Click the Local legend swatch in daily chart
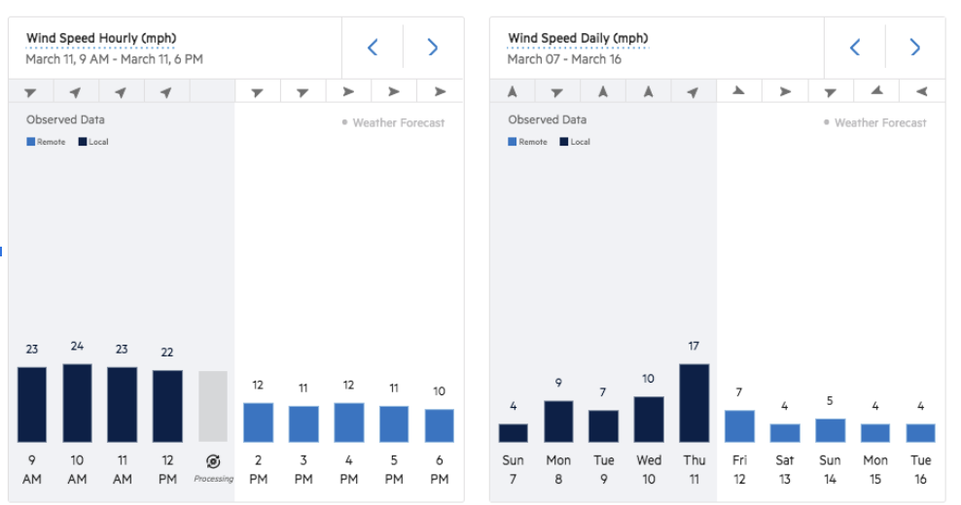Screen dimensions: 961x505 564,142
